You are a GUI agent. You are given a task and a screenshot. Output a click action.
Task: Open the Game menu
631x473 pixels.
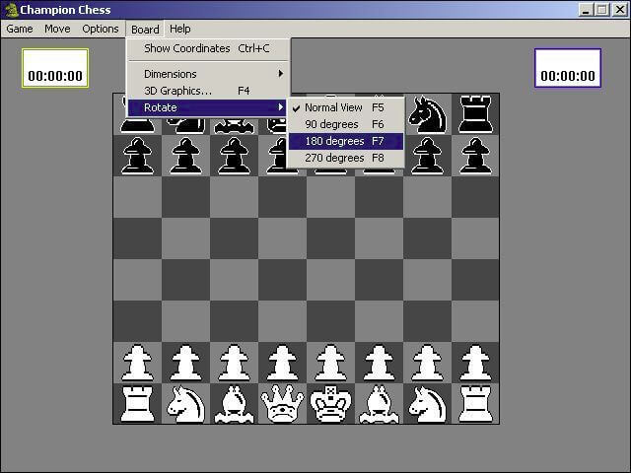pos(20,29)
